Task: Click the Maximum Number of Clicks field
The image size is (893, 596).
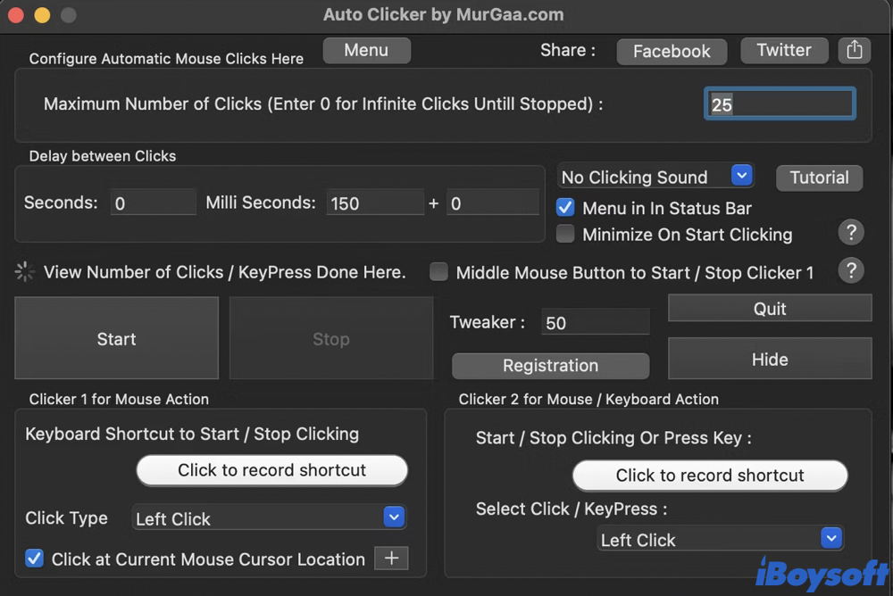Action: click(x=780, y=104)
